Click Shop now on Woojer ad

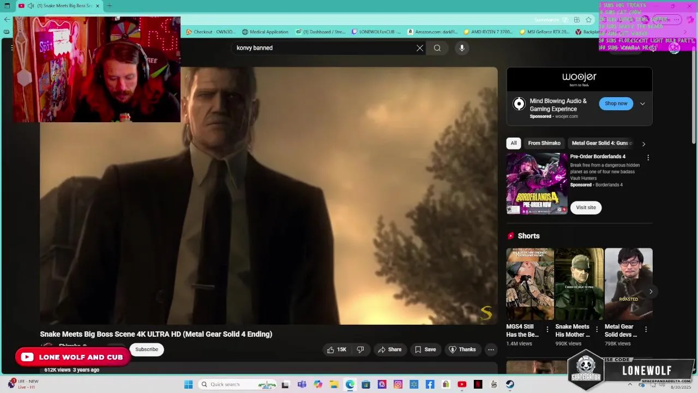click(x=616, y=104)
